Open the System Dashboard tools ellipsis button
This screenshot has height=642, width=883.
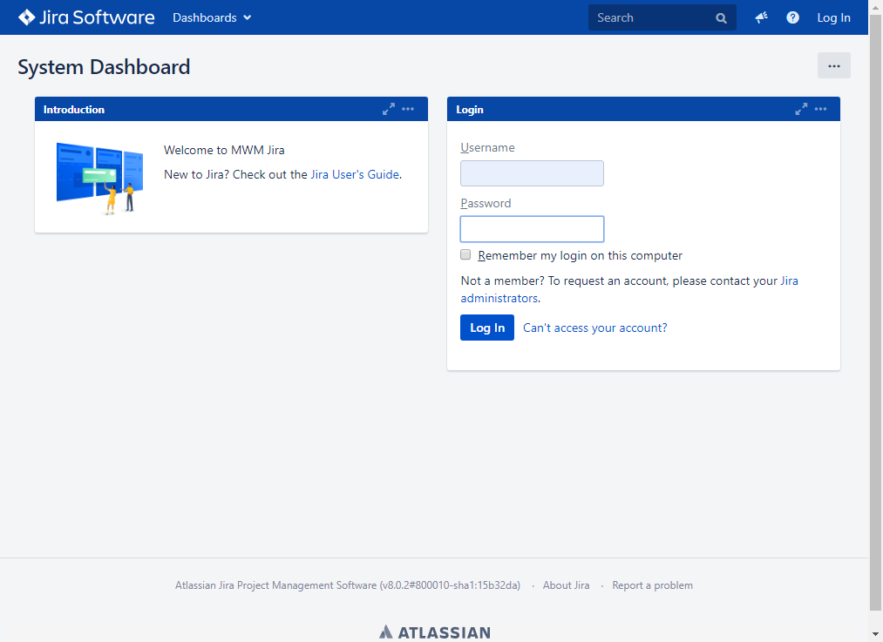(834, 66)
